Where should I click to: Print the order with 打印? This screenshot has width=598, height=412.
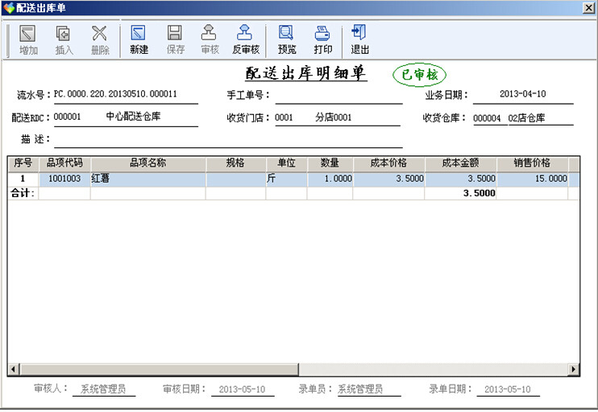pos(322,39)
